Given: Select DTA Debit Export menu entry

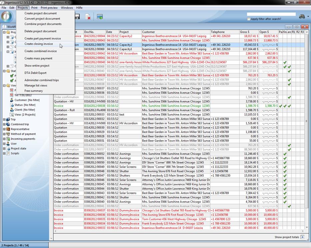Looking at the screenshot, I should pyautogui.click(x=35, y=73).
